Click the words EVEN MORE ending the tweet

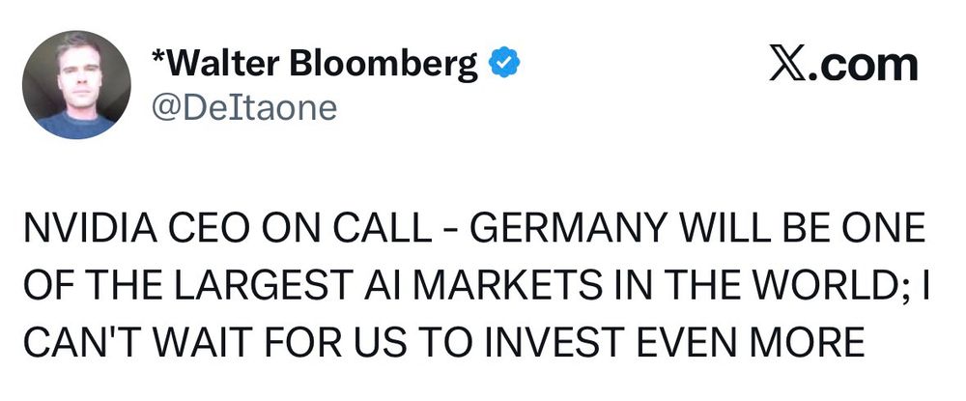750,342
